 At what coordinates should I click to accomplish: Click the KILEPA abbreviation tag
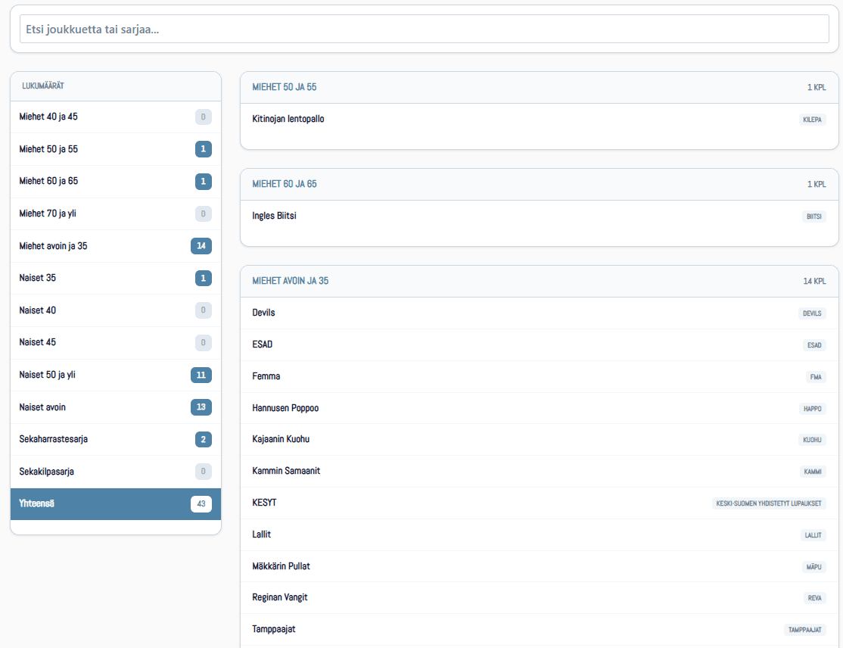click(813, 120)
